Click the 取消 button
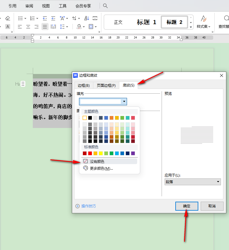This screenshot has height=250, width=229. 212,206
